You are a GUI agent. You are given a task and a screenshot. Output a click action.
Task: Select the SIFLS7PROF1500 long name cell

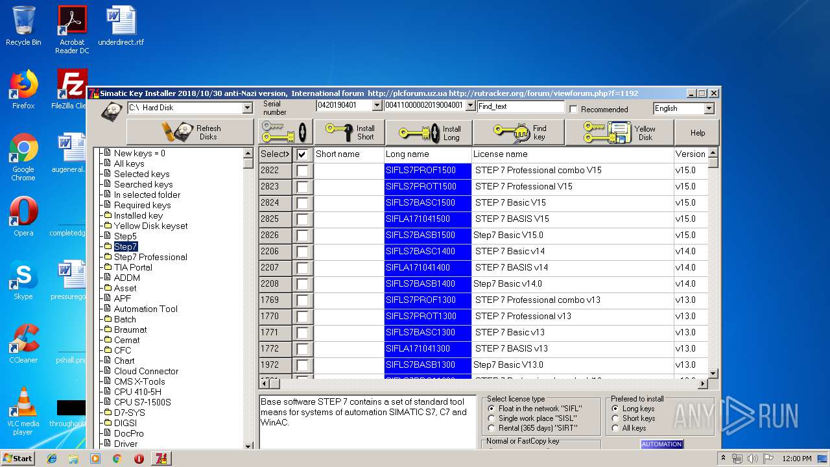[x=427, y=171]
